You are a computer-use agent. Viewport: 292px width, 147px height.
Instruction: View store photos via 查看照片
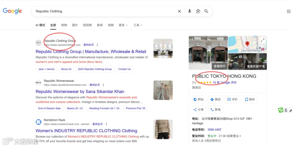tap(220, 66)
